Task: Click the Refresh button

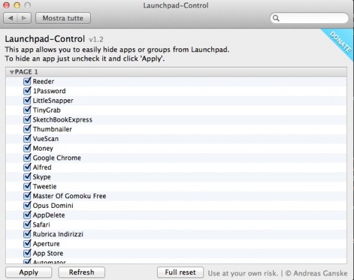Action: [x=82, y=272]
